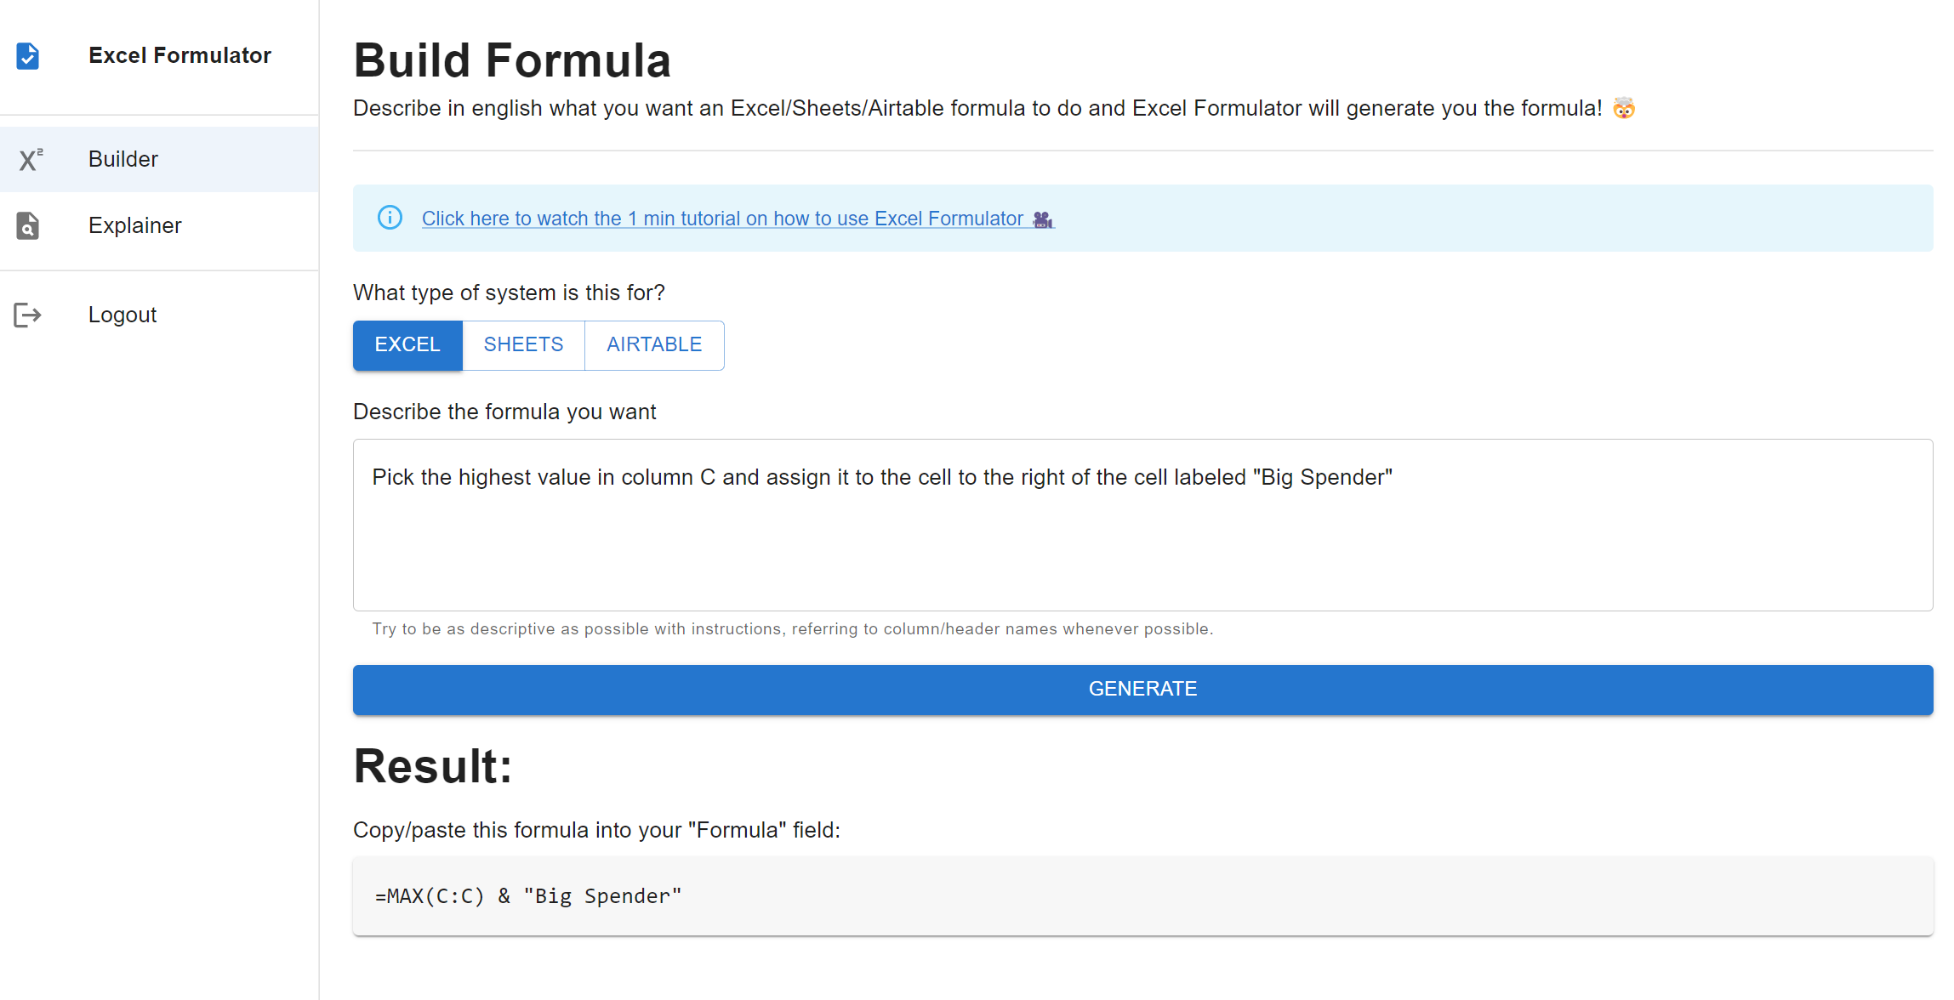Viewport: 1954px width, 1000px height.
Task: Click the Builder X-squared icon
Action: 31,159
